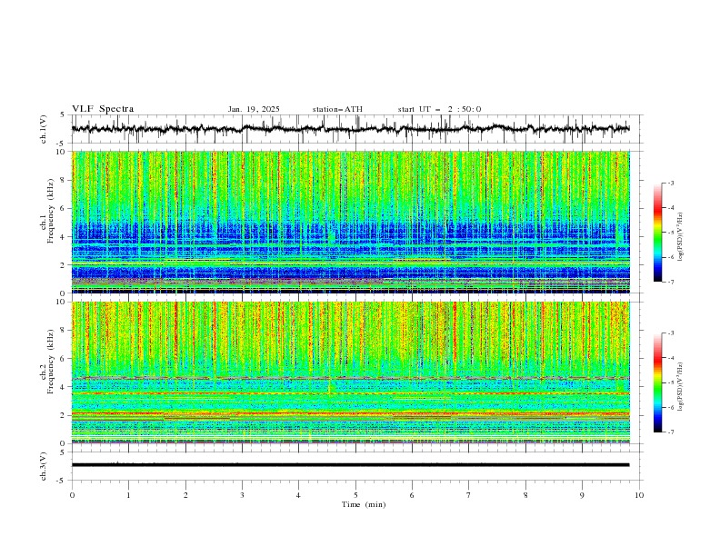Click the ch.3(V) waveform axis label
This screenshot has width=720, height=556.
(44, 466)
